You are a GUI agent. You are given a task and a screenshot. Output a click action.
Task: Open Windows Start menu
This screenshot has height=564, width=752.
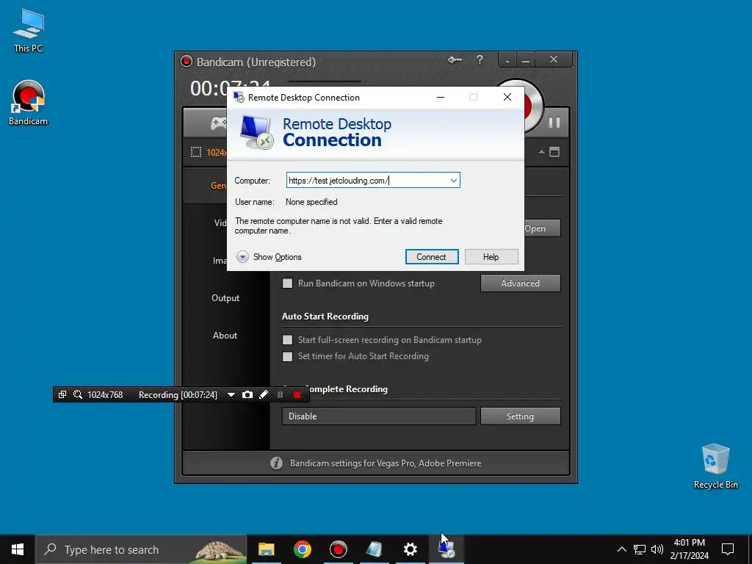[18, 549]
